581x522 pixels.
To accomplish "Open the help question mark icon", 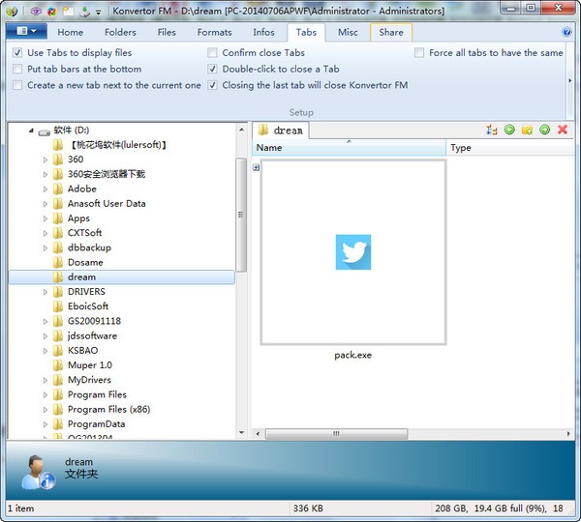I will click(566, 32).
